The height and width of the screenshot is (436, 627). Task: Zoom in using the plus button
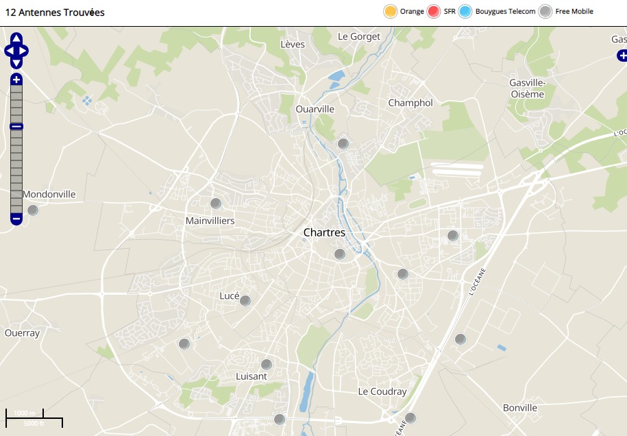coord(16,80)
